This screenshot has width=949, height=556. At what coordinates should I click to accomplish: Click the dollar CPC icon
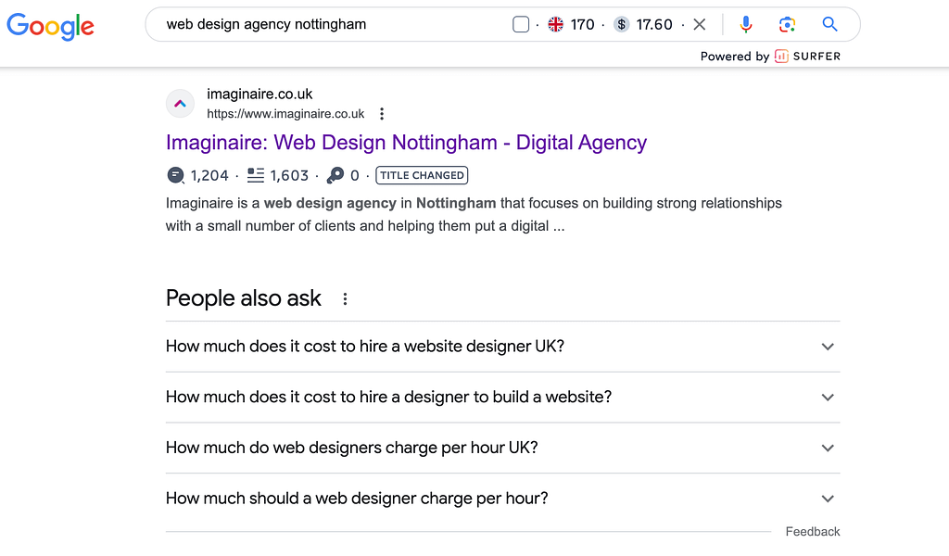621,24
